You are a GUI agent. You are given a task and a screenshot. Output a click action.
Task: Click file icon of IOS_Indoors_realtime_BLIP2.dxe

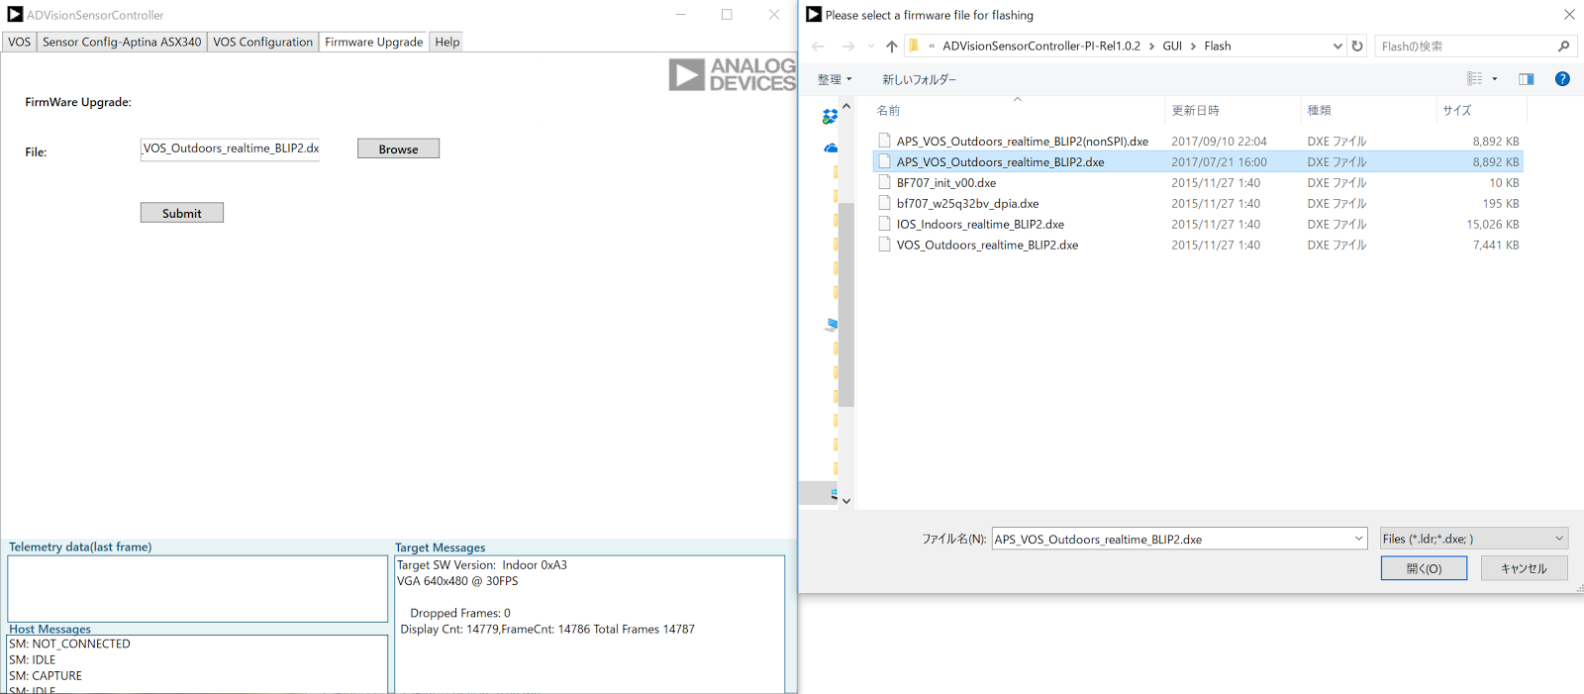coord(884,224)
